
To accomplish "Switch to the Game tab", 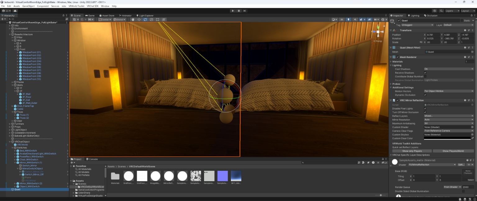I will coord(90,15).
